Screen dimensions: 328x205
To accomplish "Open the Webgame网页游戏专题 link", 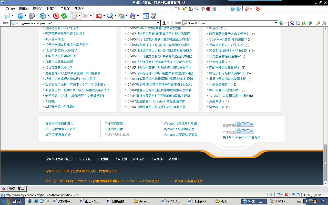I will coord(180,123).
